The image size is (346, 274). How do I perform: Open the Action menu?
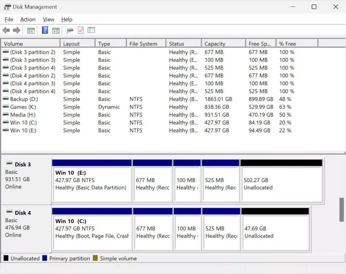click(x=28, y=19)
